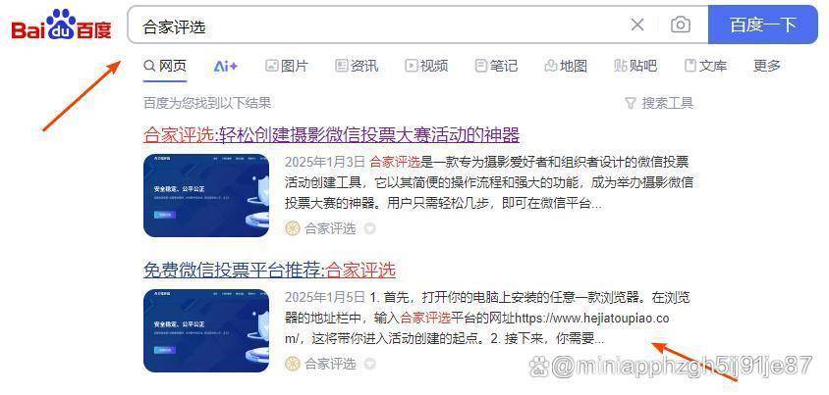Open the 地图 tab
This screenshot has width=829, height=395.
pos(566,66)
